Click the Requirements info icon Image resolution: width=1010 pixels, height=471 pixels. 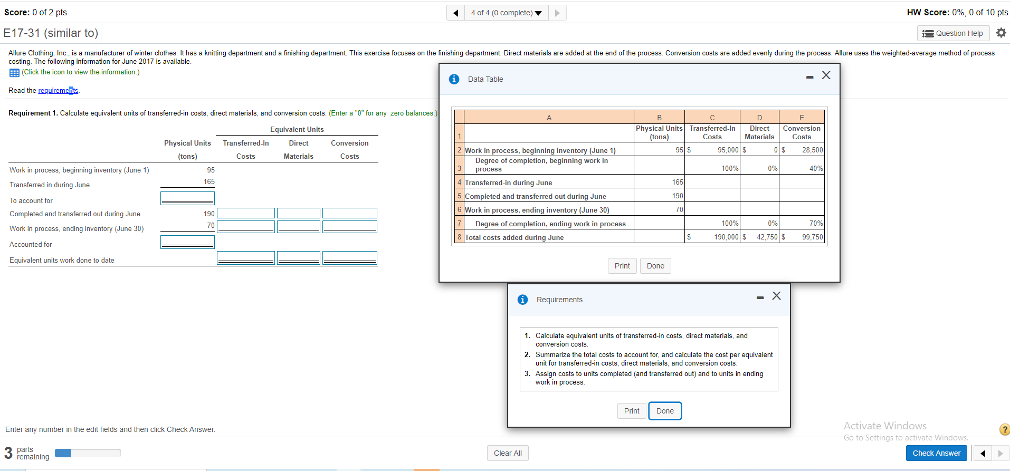522,300
